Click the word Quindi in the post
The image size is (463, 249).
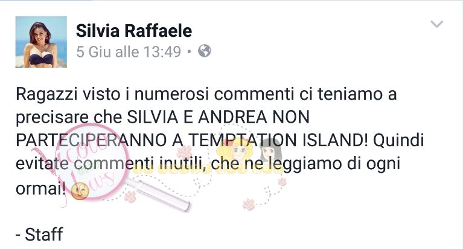[398, 140]
